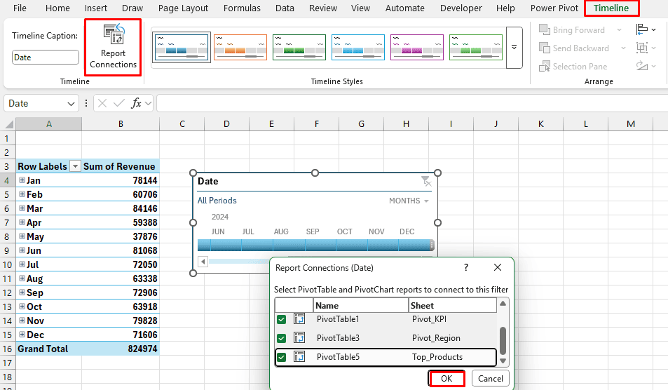Expand the formula bar fx dropdown chevron

pos(149,103)
